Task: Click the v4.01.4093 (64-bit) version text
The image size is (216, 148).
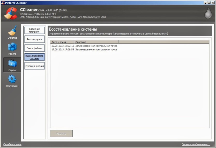Action: [56, 10]
